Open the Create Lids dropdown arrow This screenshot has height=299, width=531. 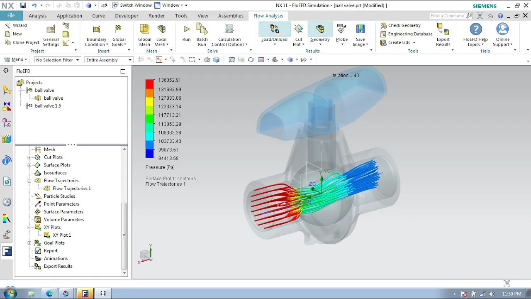[414, 43]
